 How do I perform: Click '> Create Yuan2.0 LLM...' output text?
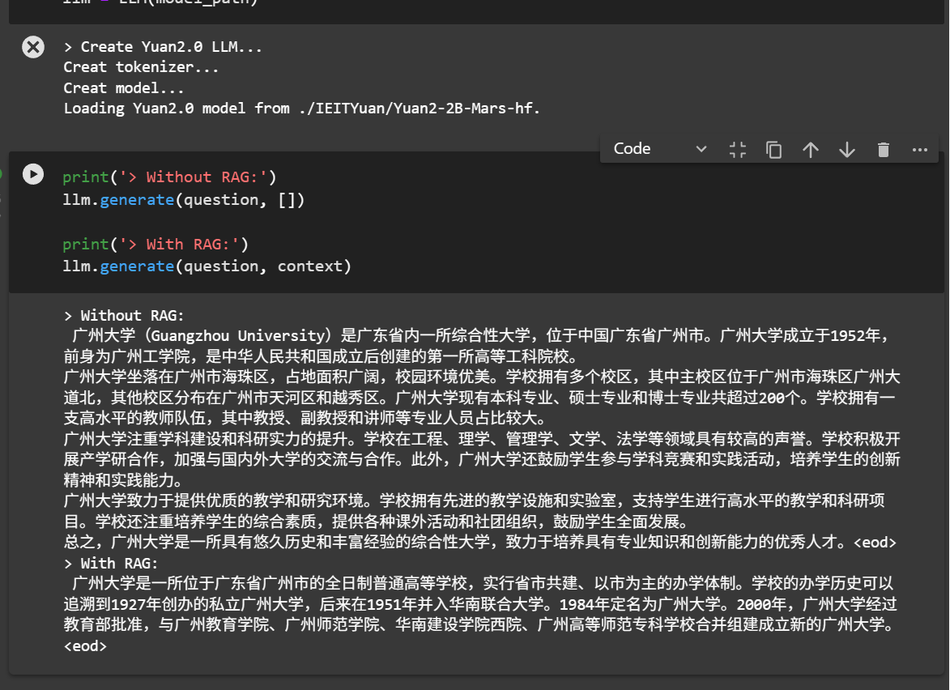pyautogui.click(x=163, y=47)
